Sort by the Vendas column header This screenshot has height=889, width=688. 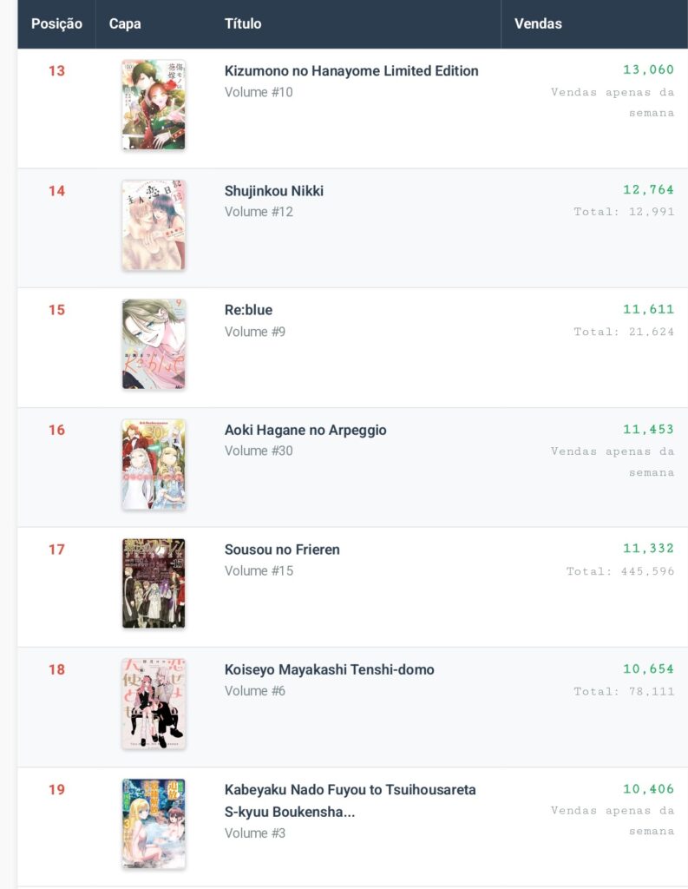[538, 23]
